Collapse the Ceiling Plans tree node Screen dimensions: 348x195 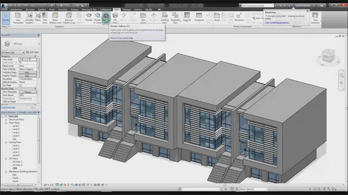point(6,142)
